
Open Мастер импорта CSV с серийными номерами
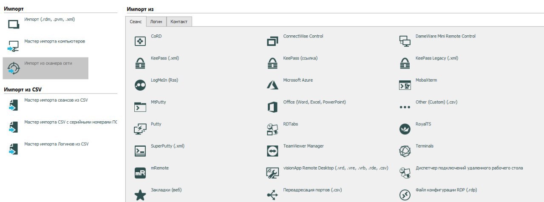(71, 122)
